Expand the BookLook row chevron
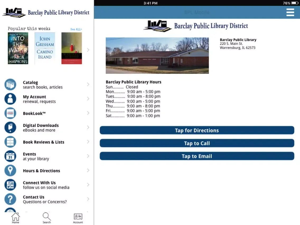300x225 pixels. pyautogui.click(x=88, y=113)
